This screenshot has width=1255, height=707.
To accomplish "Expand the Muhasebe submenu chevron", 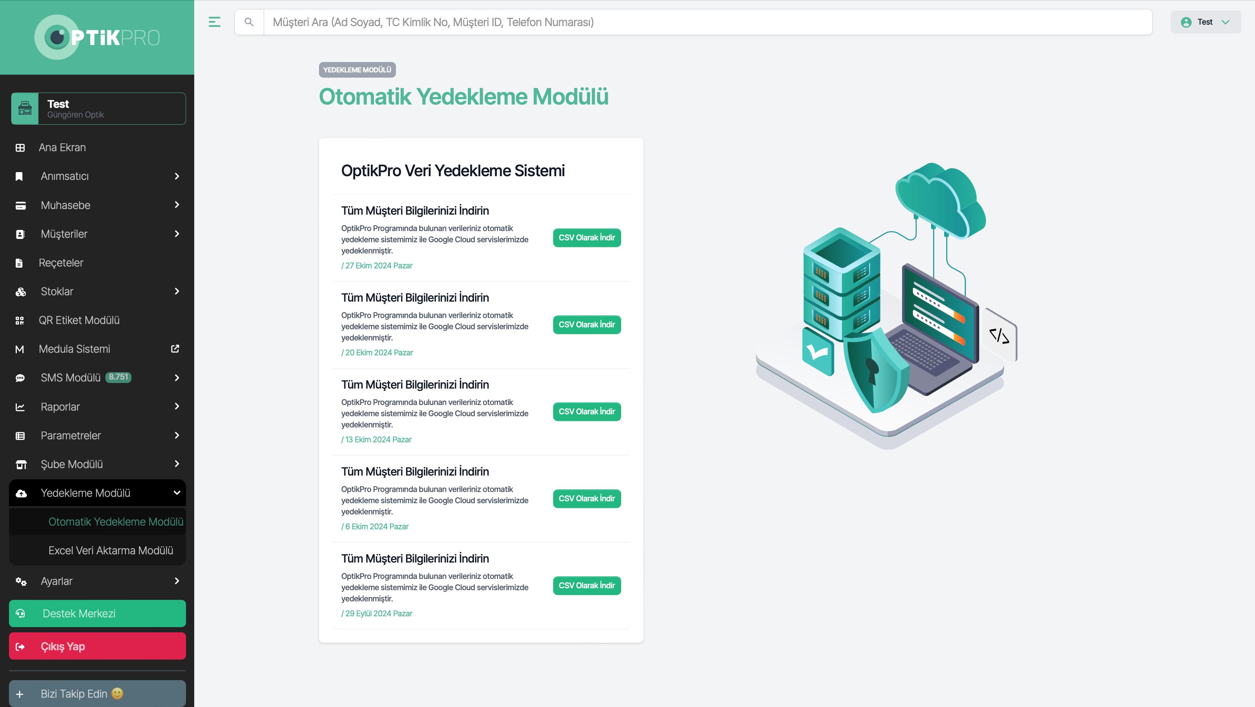I will tap(177, 205).
